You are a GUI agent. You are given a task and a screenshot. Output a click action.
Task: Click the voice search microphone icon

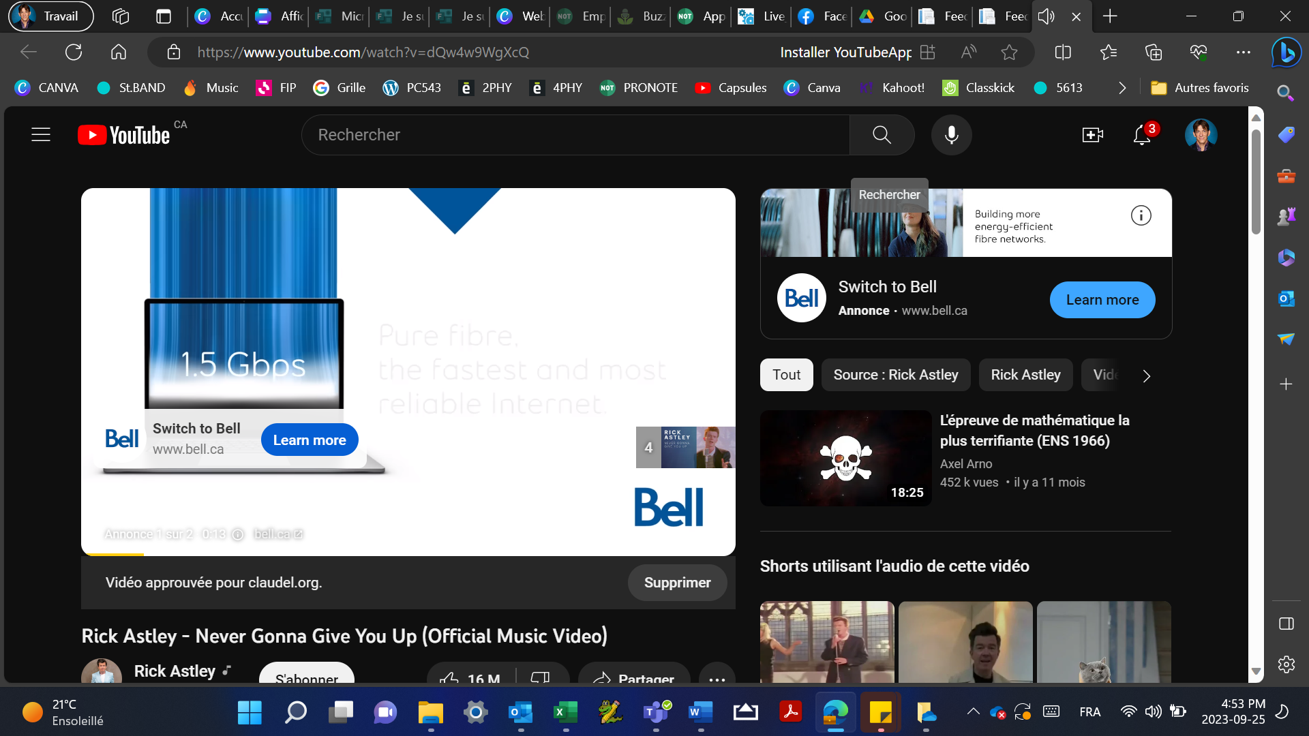[951, 135]
